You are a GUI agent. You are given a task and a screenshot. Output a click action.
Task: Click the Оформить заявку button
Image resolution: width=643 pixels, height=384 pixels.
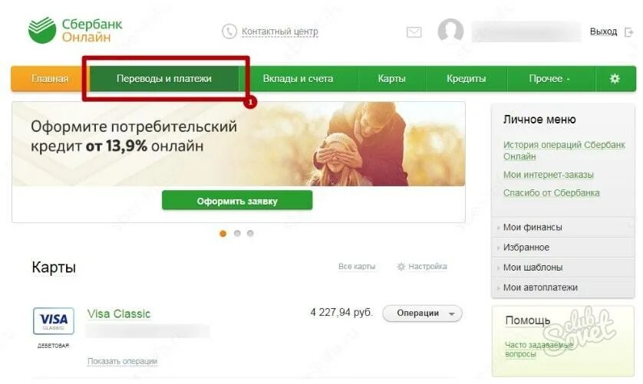point(237,201)
